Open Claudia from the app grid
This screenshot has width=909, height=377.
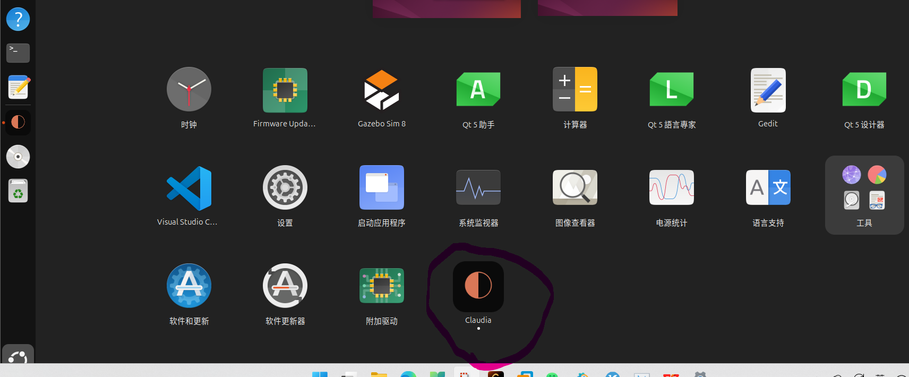pyautogui.click(x=478, y=287)
